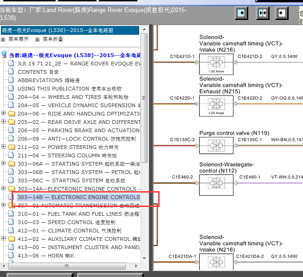Open 413-06 HORN 喇叭
303x277 pixels.
(x=46, y=256)
